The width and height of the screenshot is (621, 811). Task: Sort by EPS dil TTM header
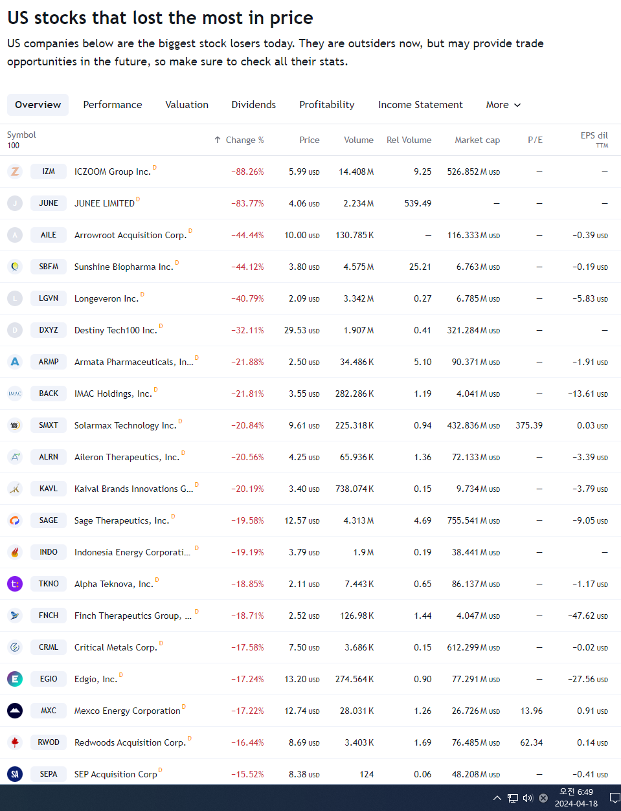click(594, 140)
